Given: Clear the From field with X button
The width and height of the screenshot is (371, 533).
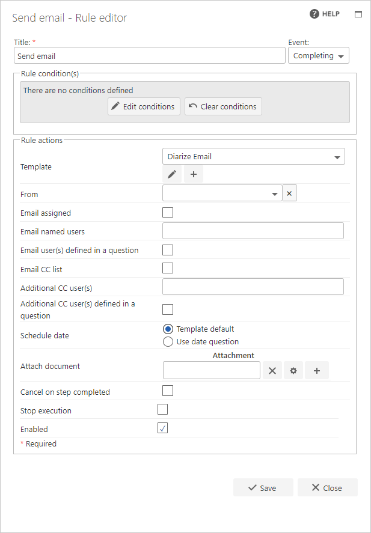Looking at the screenshot, I should click(x=289, y=193).
